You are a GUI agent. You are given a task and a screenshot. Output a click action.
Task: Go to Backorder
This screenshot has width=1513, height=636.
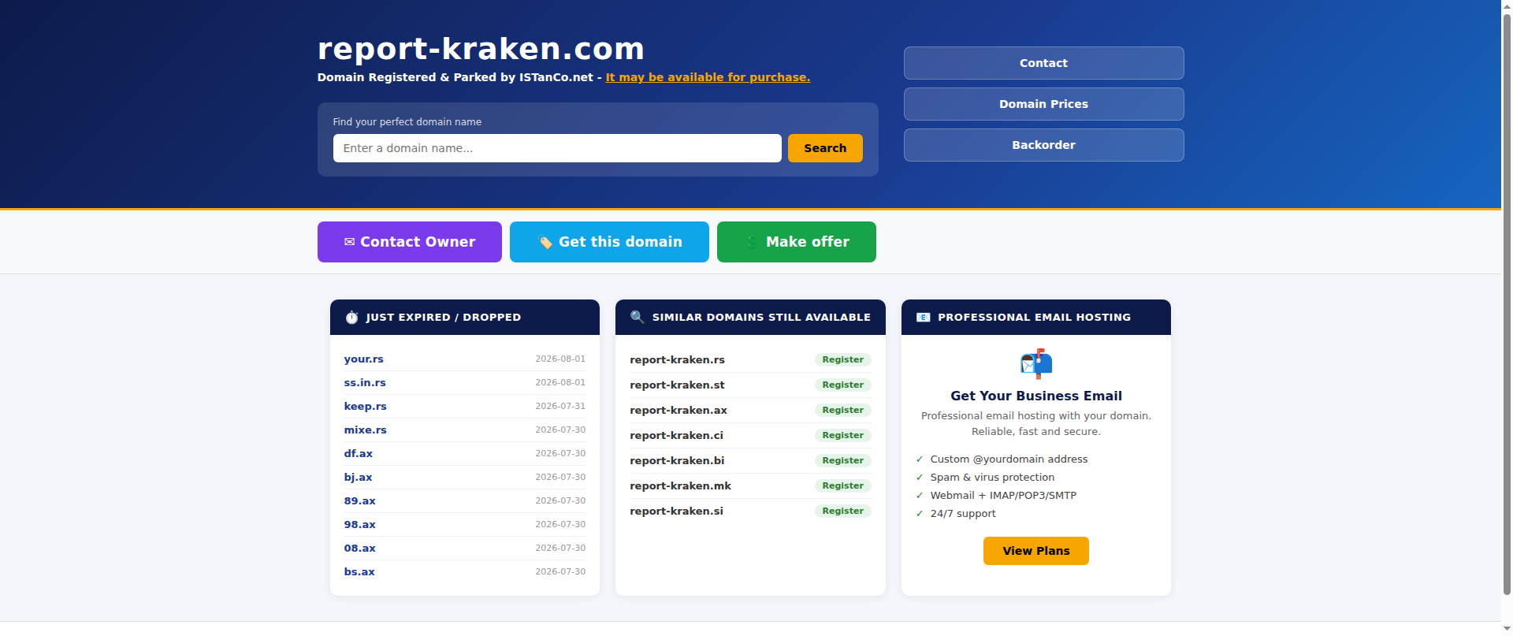pyautogui.click(x=1043, y=145)
